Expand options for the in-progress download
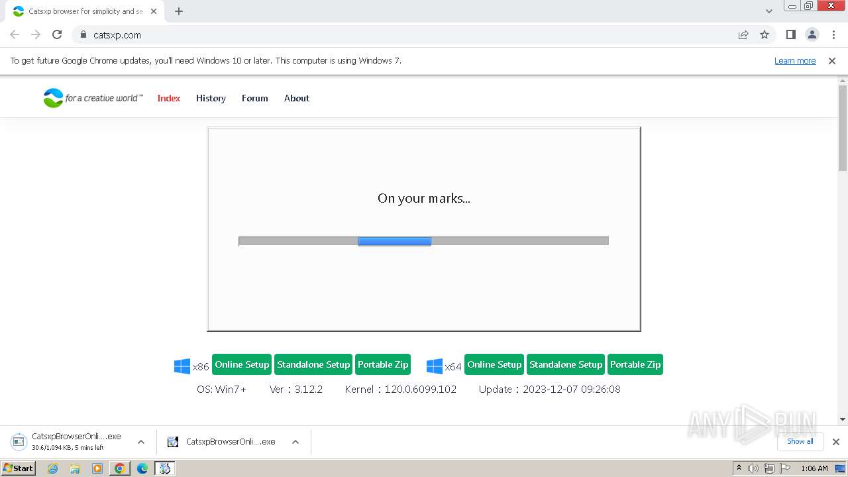This screenshot has height=477, width=848. [x=141, y=442]
